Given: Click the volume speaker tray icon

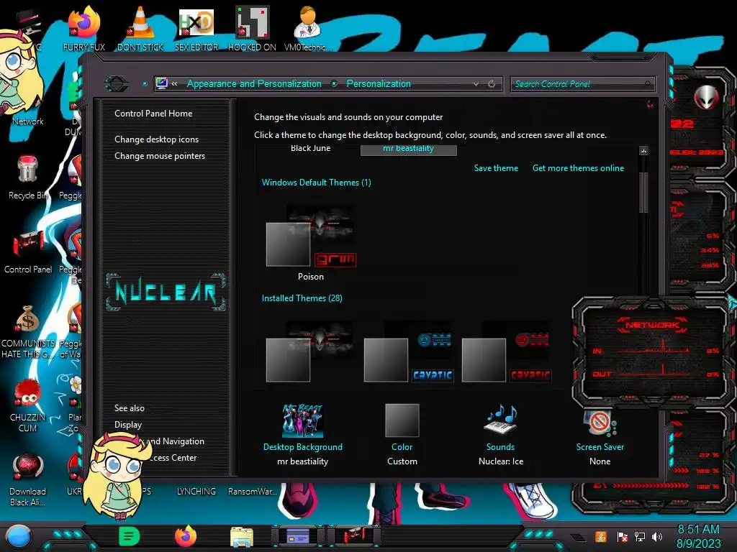Looking at the screenshot, I should click(x=657, y=536).
